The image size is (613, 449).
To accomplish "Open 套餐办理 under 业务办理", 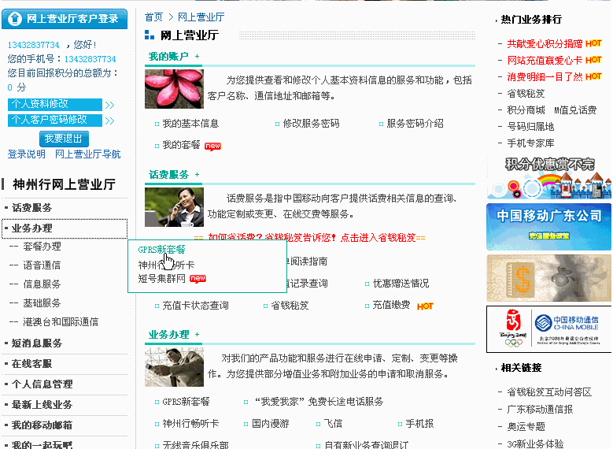I will pyautogui.click(x=42, y=247).
